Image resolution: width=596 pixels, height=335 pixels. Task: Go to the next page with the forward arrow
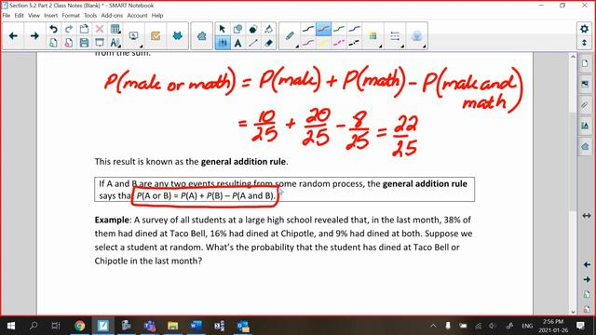[x=34, y=36]
